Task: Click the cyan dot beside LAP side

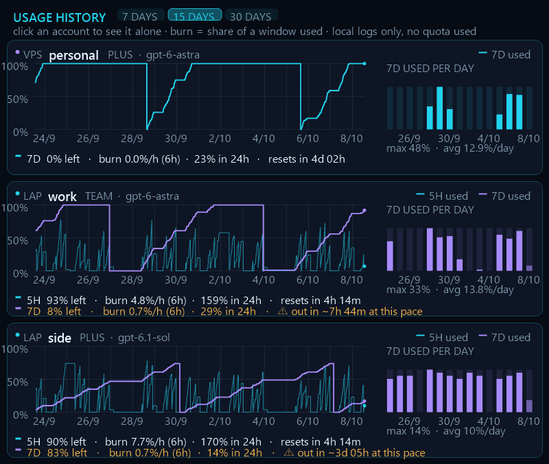Action: pos(18,335)
